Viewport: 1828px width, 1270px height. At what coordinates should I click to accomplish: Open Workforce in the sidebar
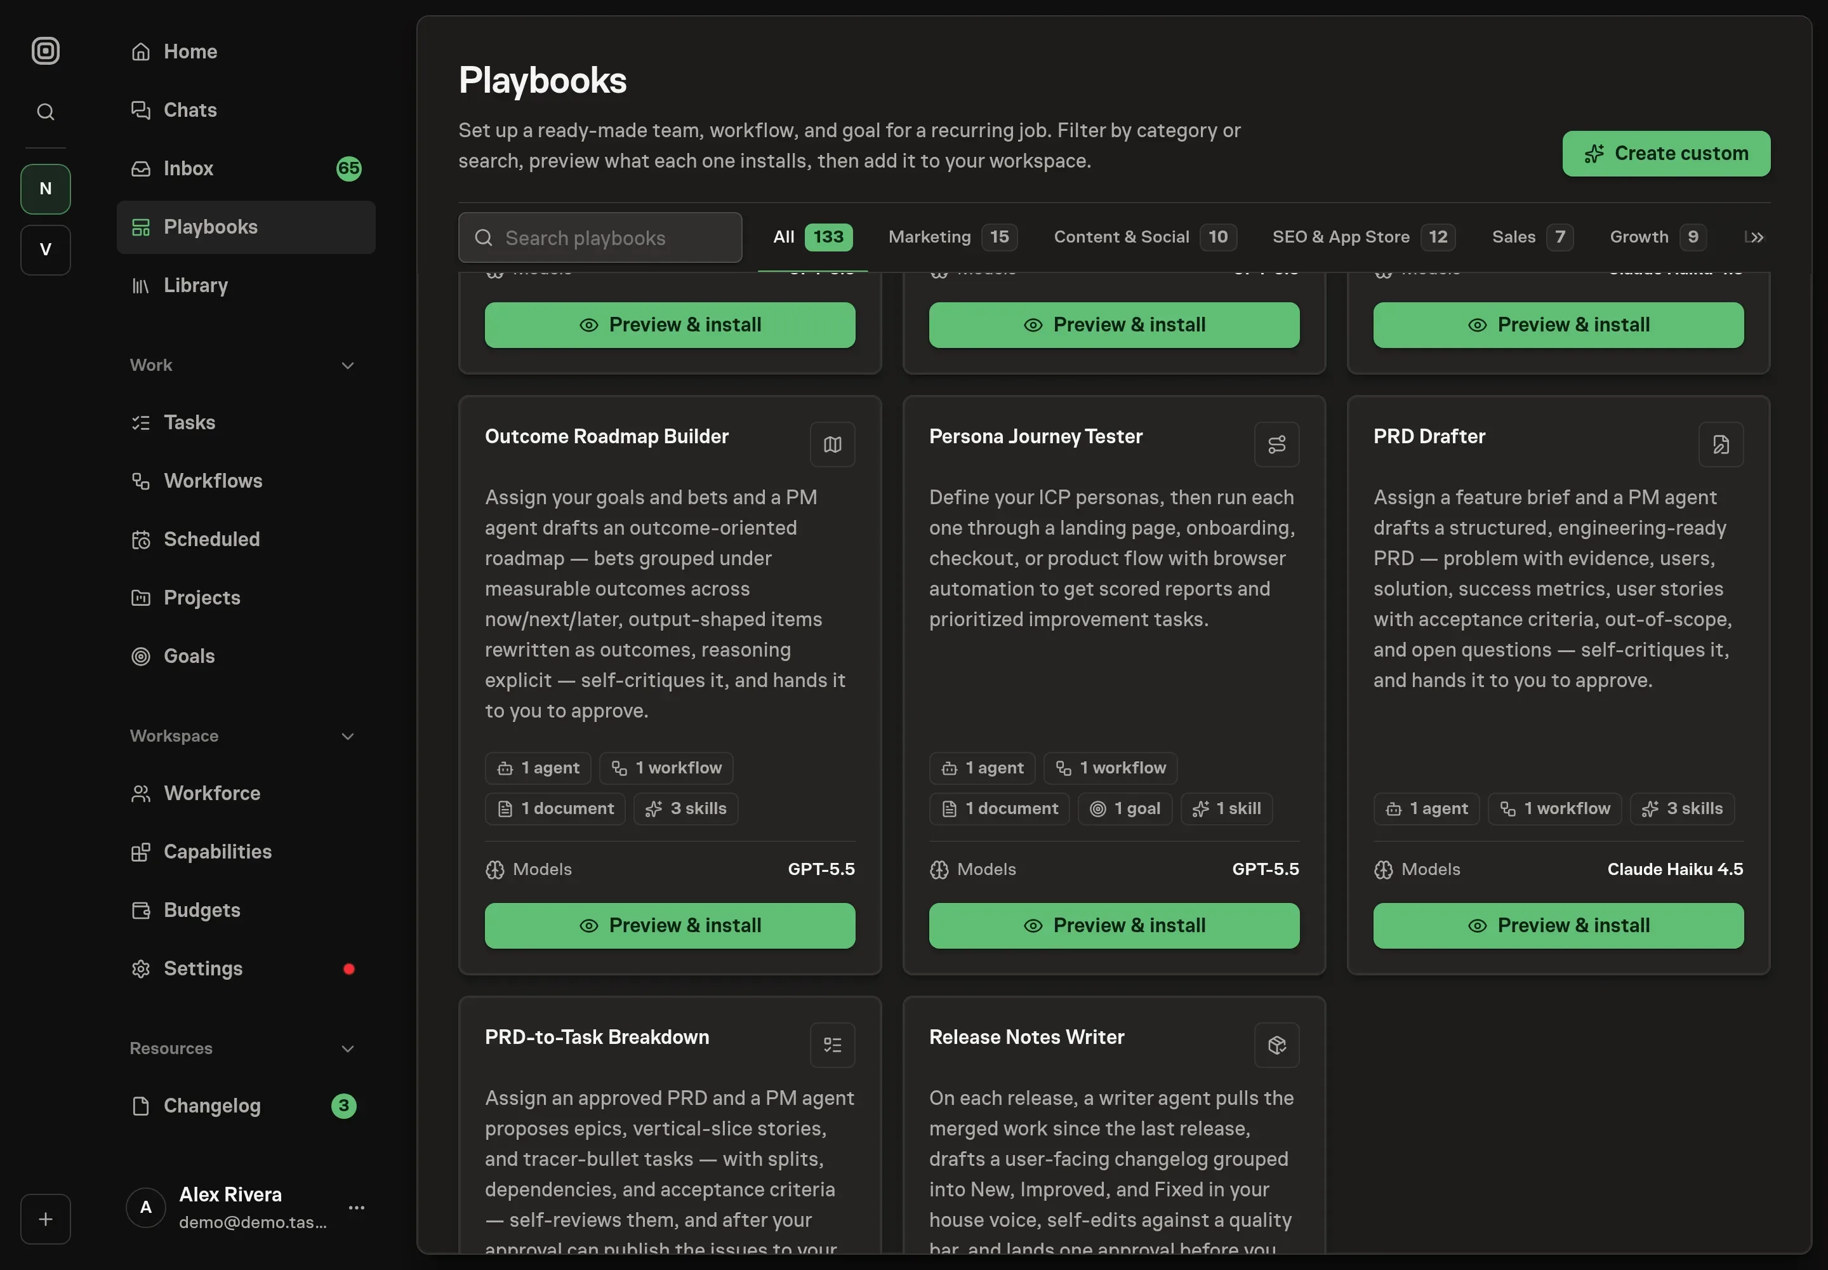tap(246, 793)
